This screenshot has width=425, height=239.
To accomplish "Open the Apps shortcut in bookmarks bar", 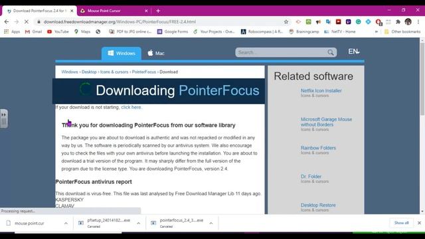I will [x=12, y=32].
